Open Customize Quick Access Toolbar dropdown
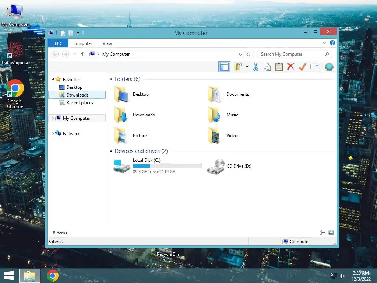Screen dimensions: 377x283 click(x=78, y=34)
